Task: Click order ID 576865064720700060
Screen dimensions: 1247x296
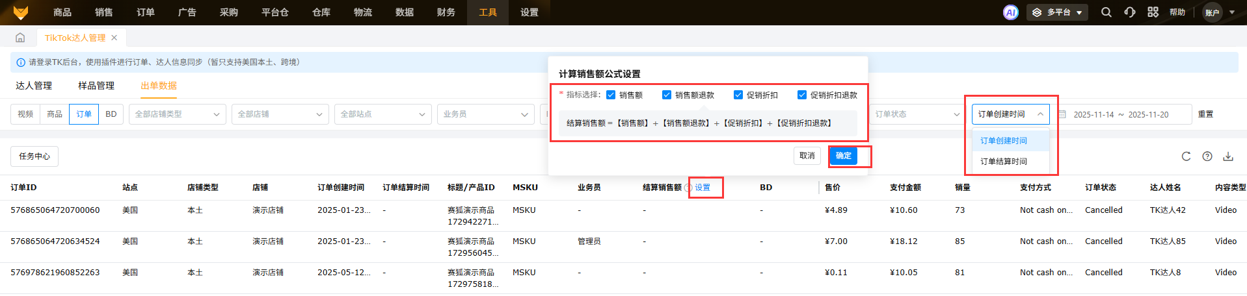Action: 55,210
